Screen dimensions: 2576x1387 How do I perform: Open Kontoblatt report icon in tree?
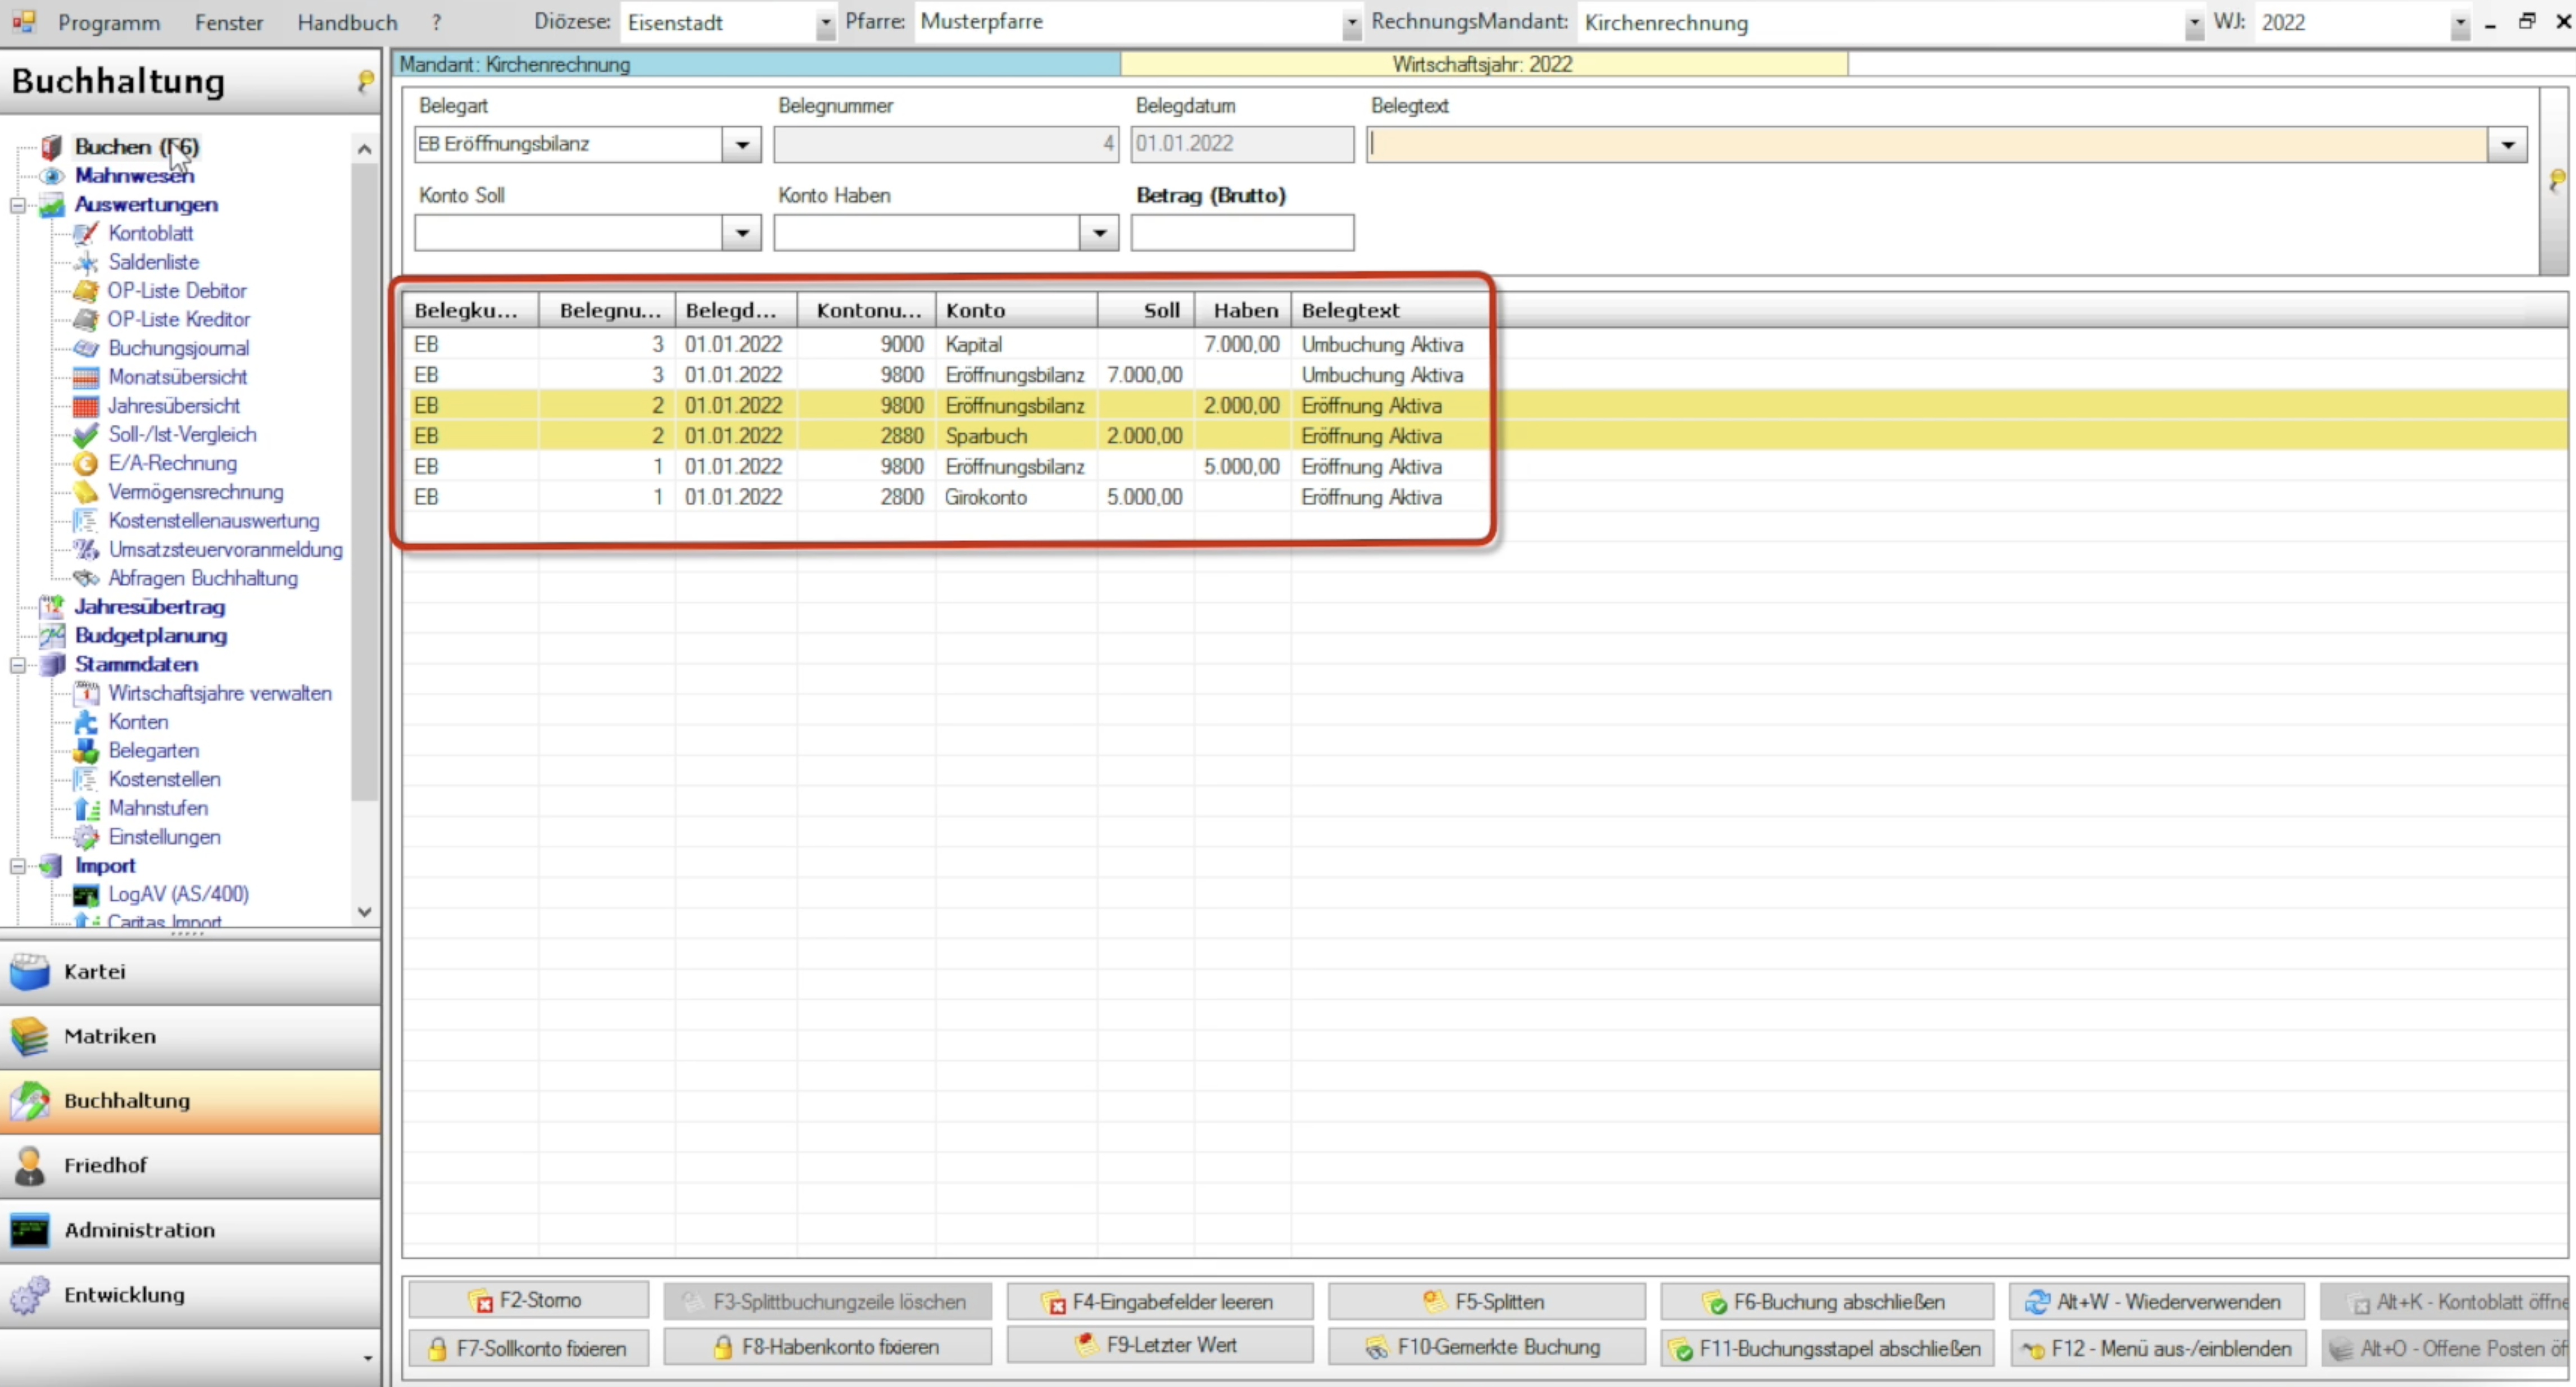87,233
